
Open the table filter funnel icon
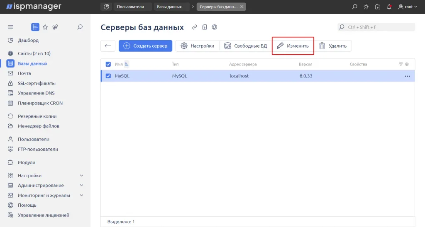[x=401, y=64]
